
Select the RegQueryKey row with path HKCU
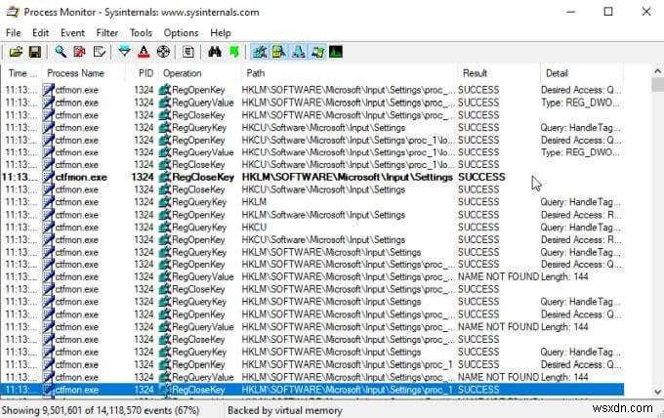[311, 227]
